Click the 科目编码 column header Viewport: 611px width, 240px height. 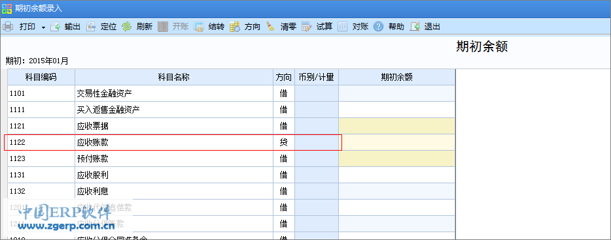(41, 77)
